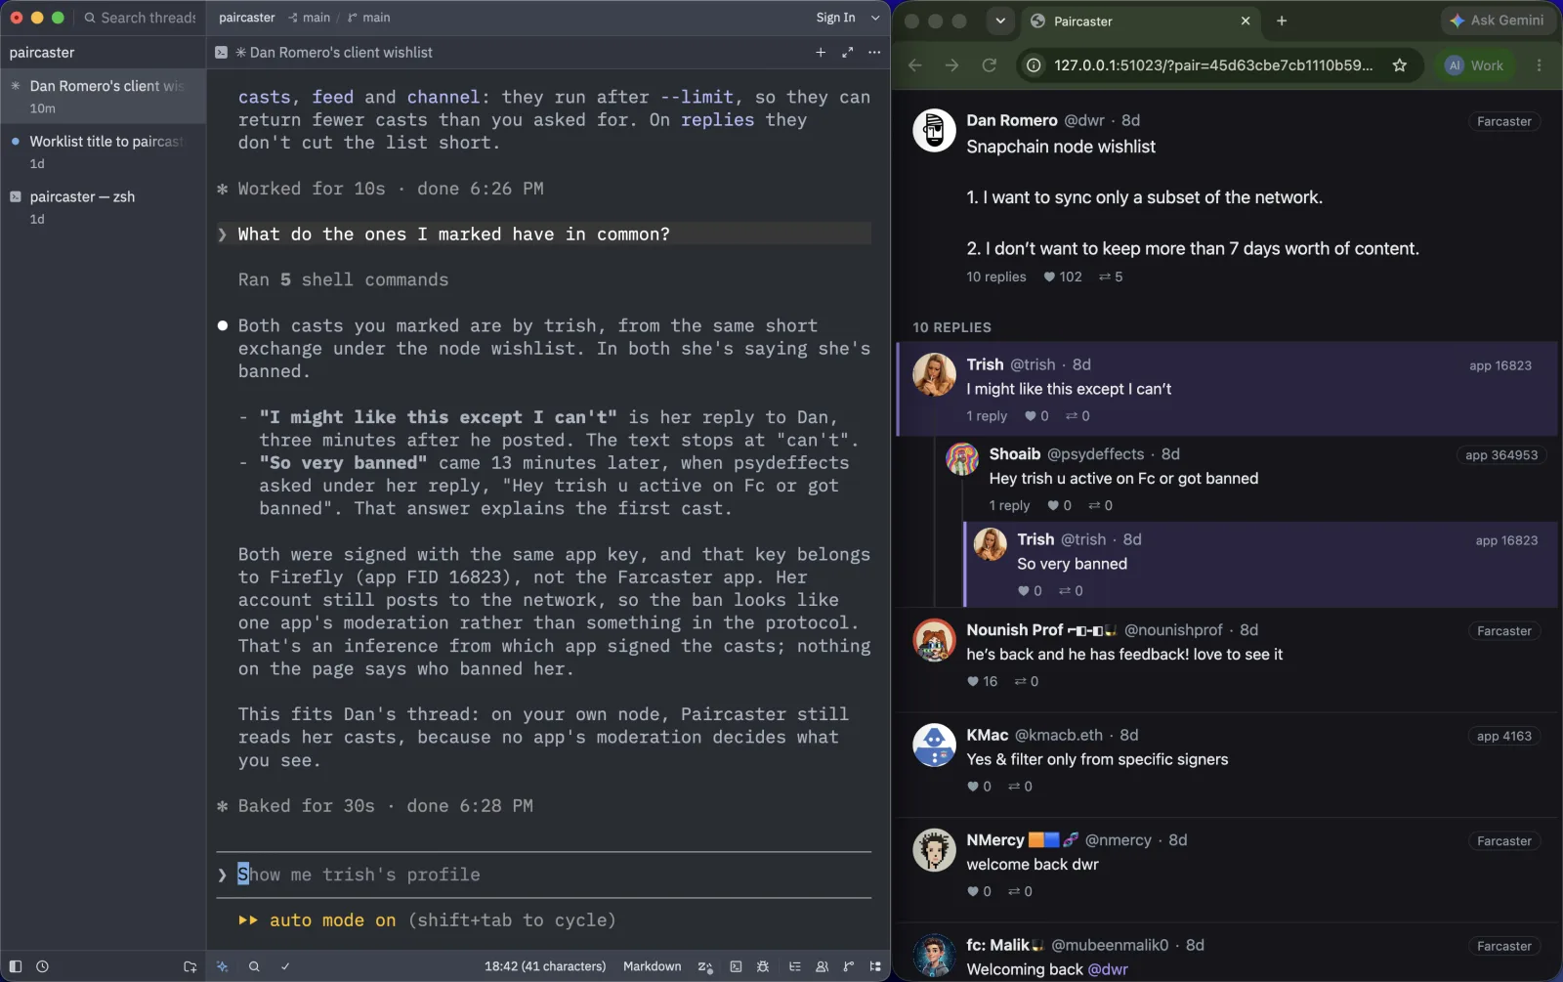Like Nounish Prof's reply with 16 hearts
1563x982 pixels.
pyautogui.click(x=982, y=681)
